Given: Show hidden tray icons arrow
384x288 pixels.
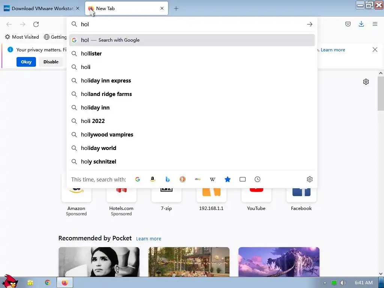Looking at the screenshot, I should click(325, 283).
